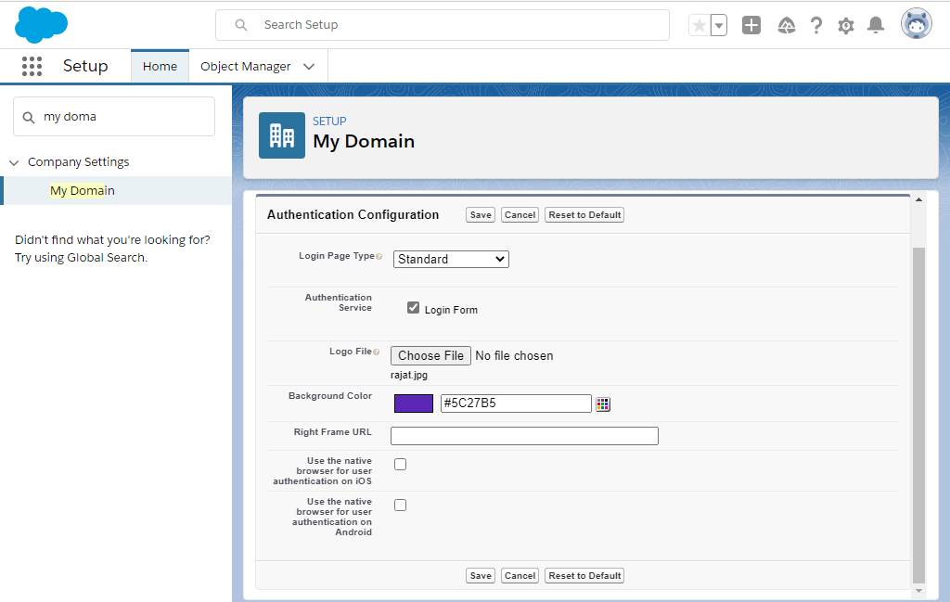Open the App Launcher grid icon
The width and height of the screenshot is (950, 602).
[x=32, y=66]
